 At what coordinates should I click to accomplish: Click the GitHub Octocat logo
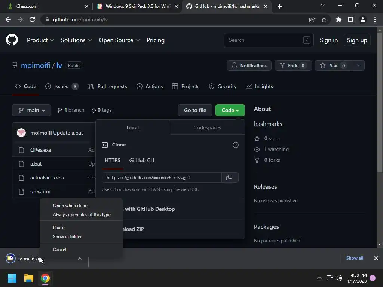pyautogui.click(x=12, y=40)
